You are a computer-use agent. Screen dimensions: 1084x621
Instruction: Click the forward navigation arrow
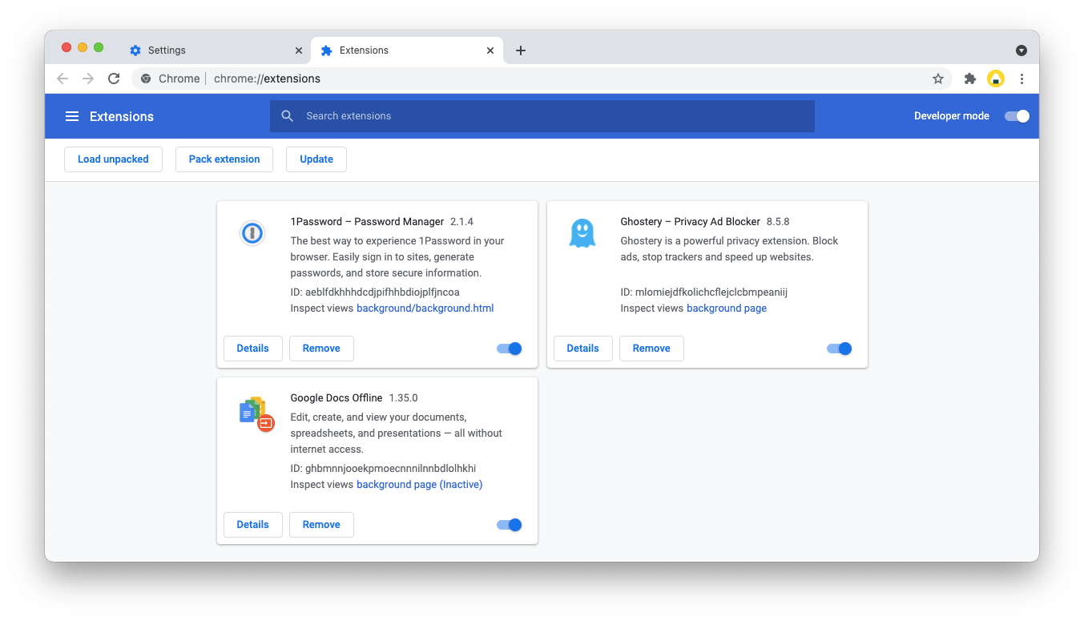(88, 79)
